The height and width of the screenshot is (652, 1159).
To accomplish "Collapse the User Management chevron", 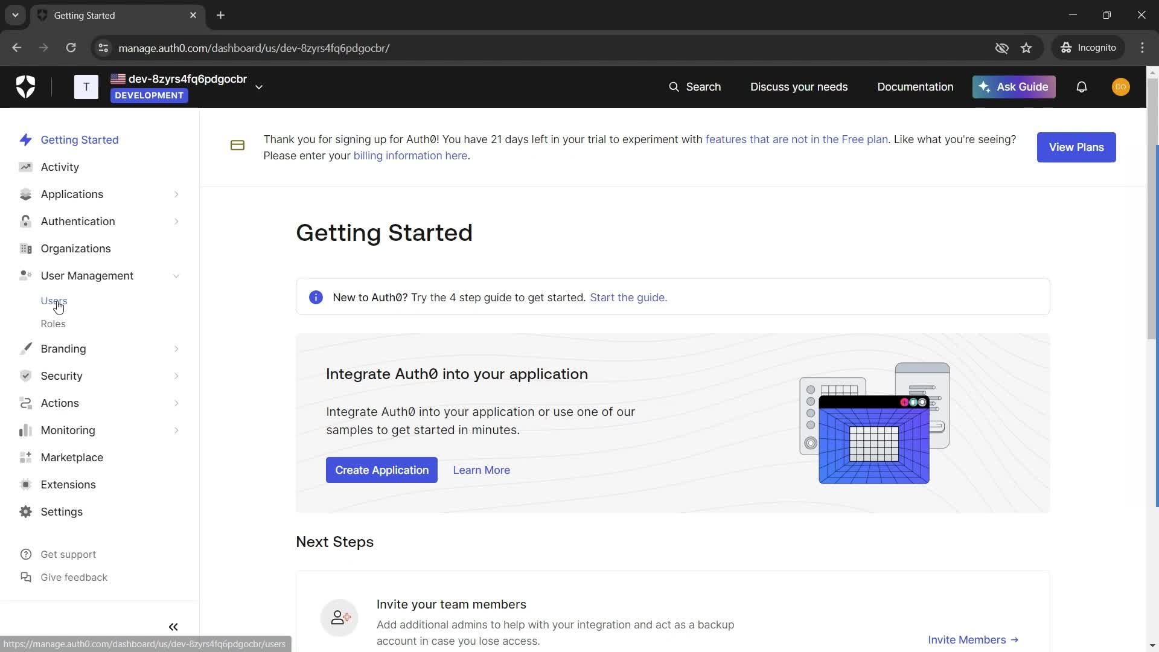I will tap(176, 276).
